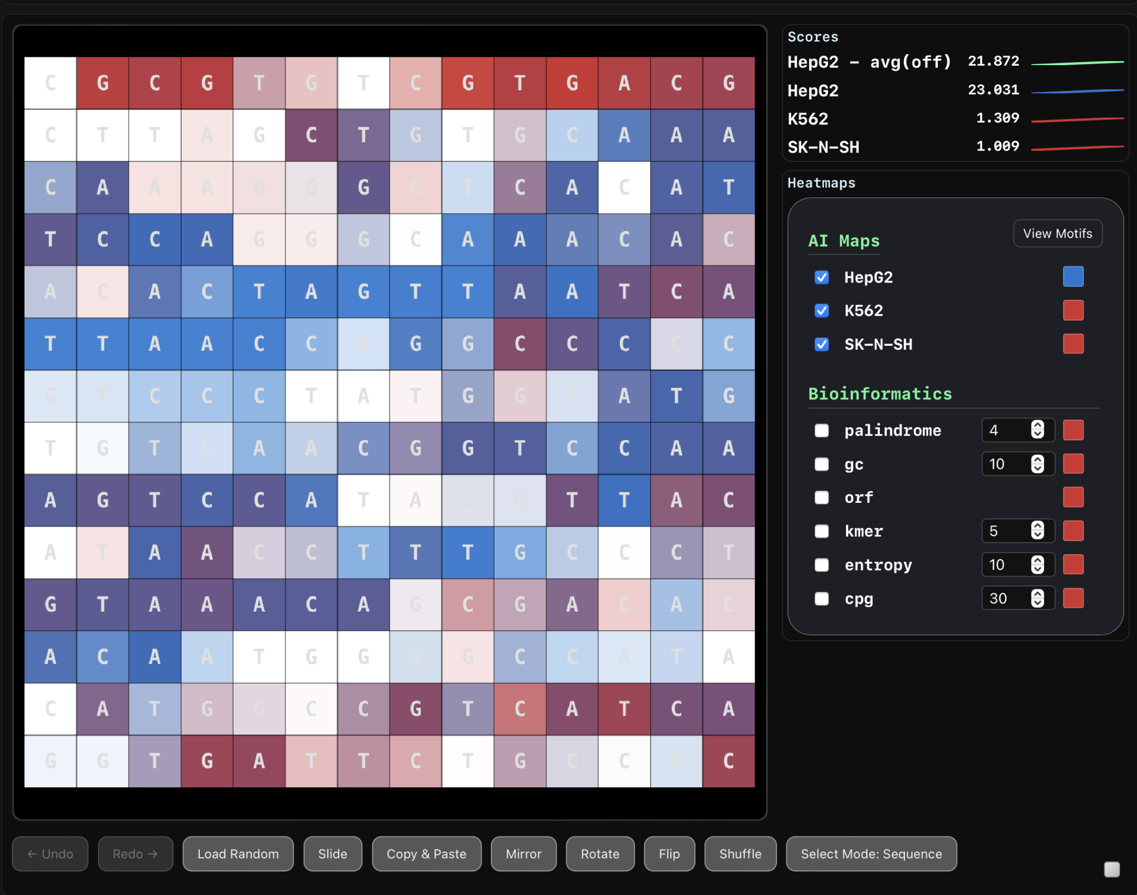This screenshot has width=1137, height=895.
Task: Click the orf red color swatch
Action: tap(1072, 497)
